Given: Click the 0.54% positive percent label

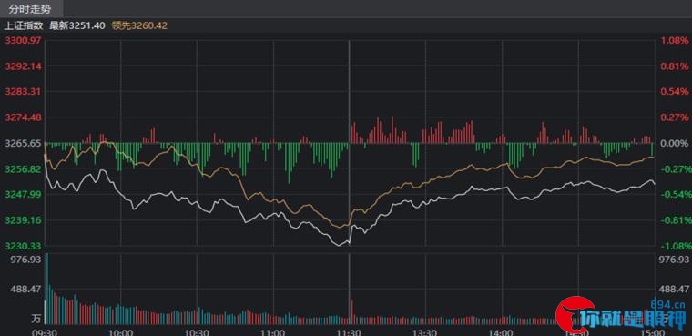Looking at the screenshot, I should click(x=675, y=92).
